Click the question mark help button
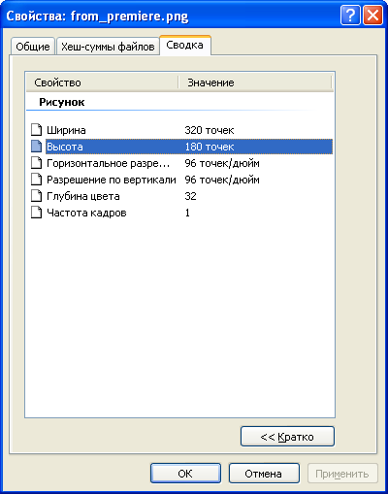Viewport: 388px width, 494px height. click(350, 16)
